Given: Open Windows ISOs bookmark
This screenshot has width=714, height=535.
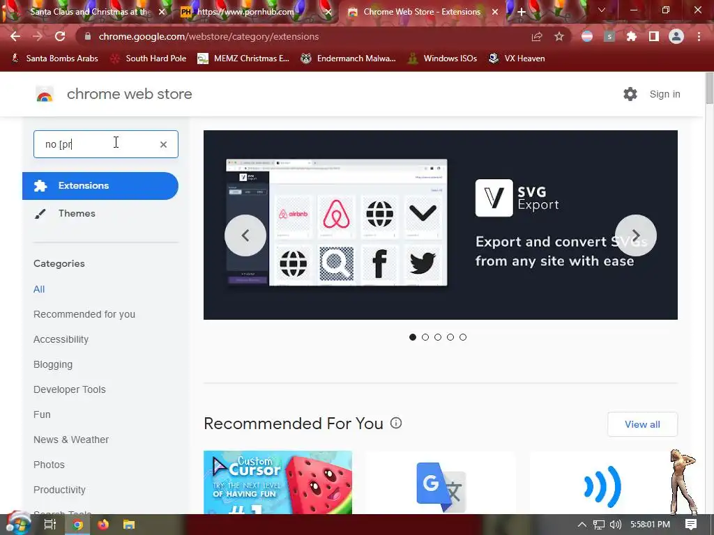Looking at the screenshot, I should click(442, 59).
